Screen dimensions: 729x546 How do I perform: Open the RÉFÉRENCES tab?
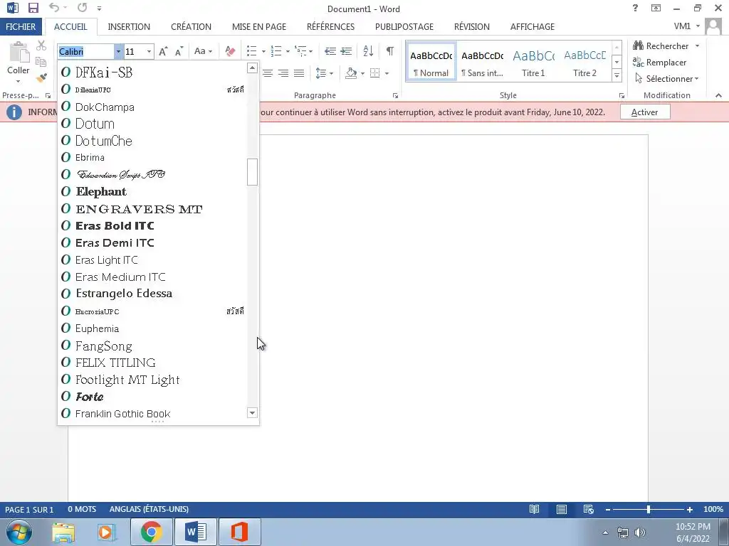(330, 26)
